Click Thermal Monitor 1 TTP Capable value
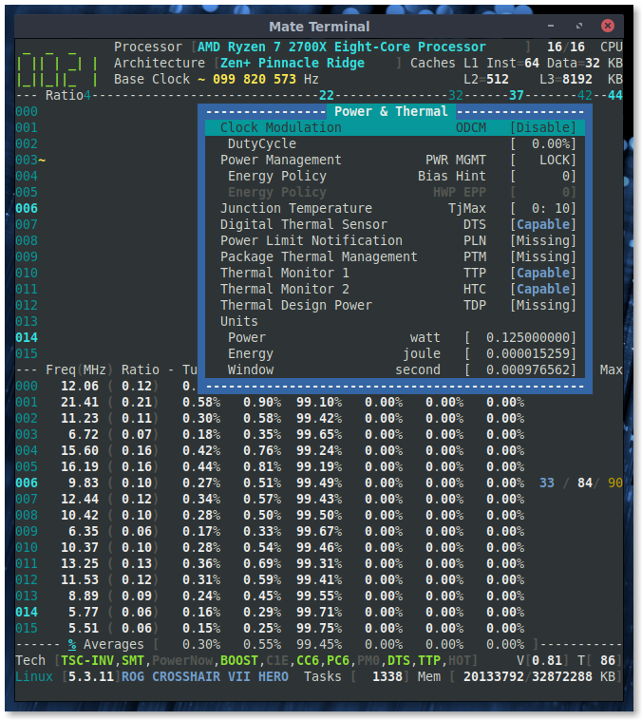The height and width of the screenshot is (720, 642). pos(543,273)
